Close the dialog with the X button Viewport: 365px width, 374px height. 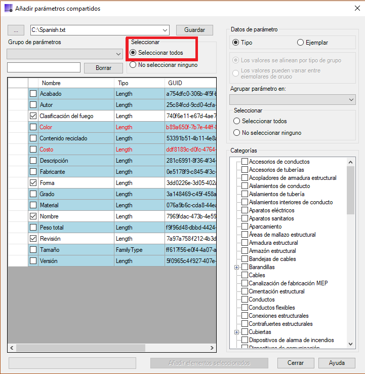click(357, 8)
